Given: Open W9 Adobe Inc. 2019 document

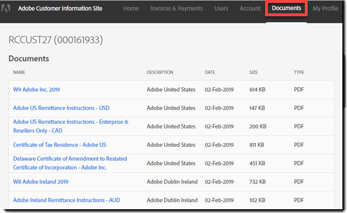Looking at the screenshot, I should (36, 90).
